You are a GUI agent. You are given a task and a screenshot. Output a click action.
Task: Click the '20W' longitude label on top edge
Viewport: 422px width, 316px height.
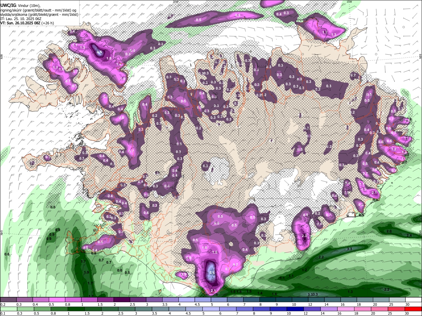point(175,2)
